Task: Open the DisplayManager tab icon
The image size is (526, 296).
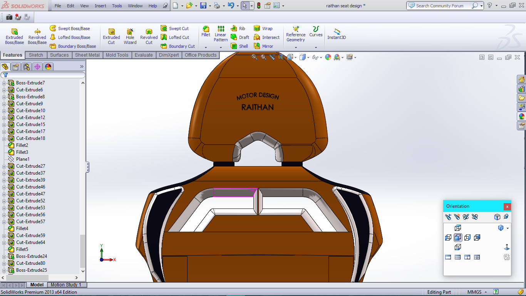Action: (x=48, y=67)
